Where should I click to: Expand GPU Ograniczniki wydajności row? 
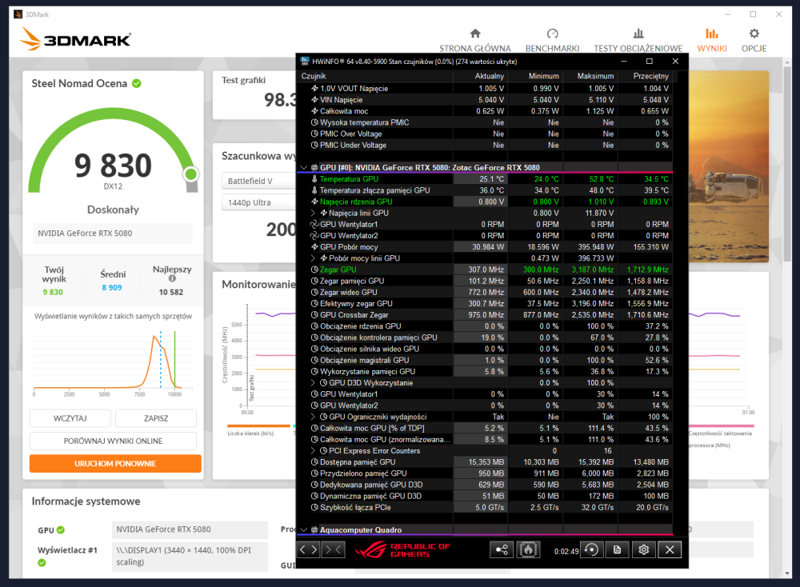pos(314,417)
